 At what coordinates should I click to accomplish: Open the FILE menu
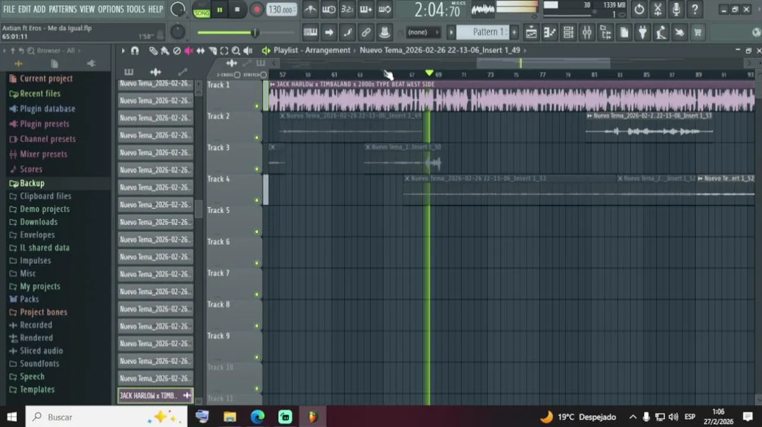9,9
